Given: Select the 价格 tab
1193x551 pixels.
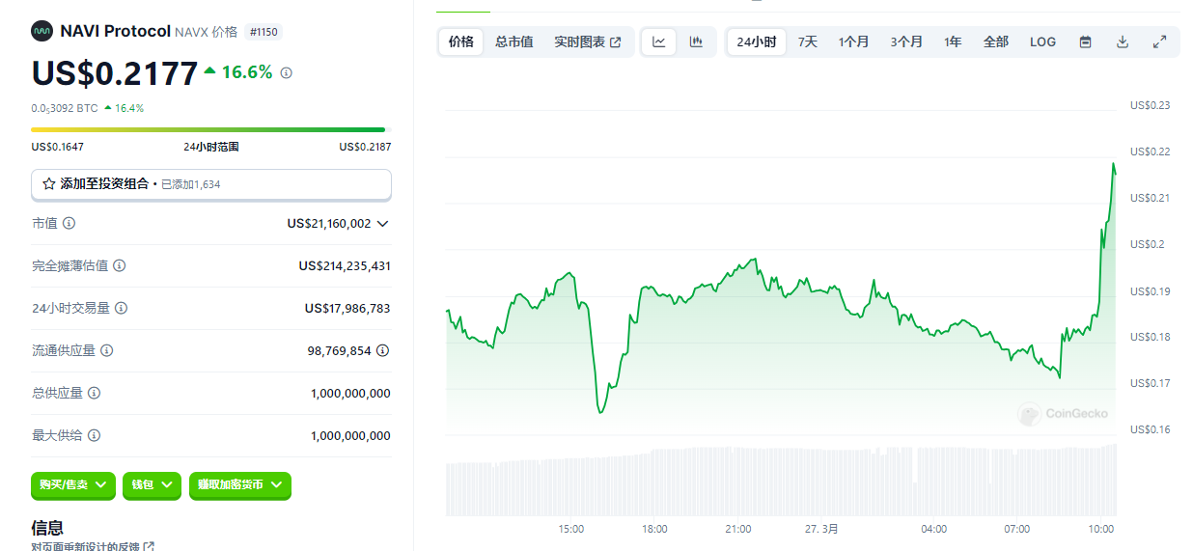Looking at the screenshot, I should pyautogui.click(x=461, y=42).
